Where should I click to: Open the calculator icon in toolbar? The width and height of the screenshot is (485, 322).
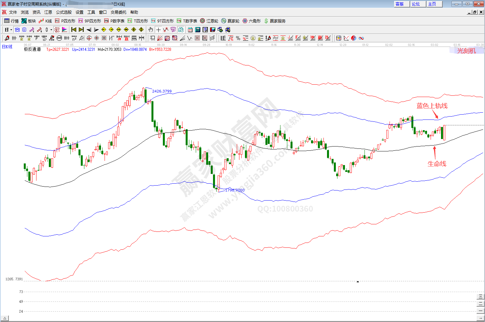click(x=198, y=30)
